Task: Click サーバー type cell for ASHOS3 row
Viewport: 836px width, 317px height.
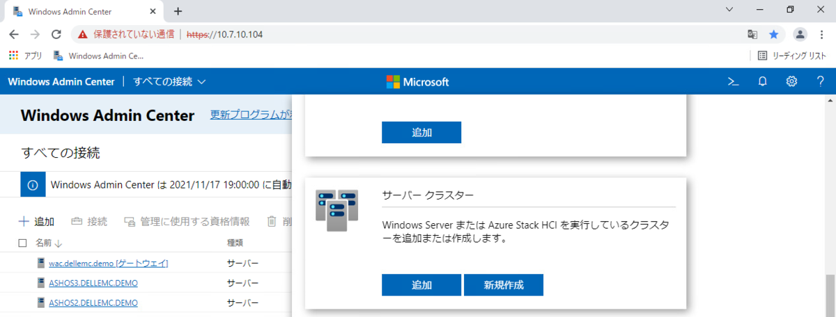Action: [242, 283]
